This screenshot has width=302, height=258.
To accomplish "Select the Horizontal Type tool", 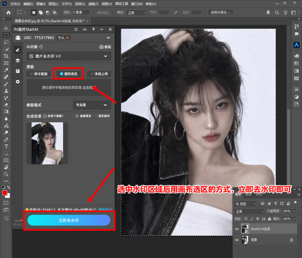I will click(x=6, y=146).
